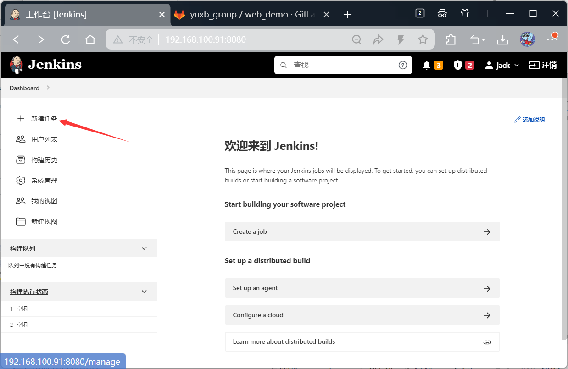Viewport: 568px width, 369px height.
Task: Collapse the 构建队列 panel chevron
Action: tap(144, 248)
